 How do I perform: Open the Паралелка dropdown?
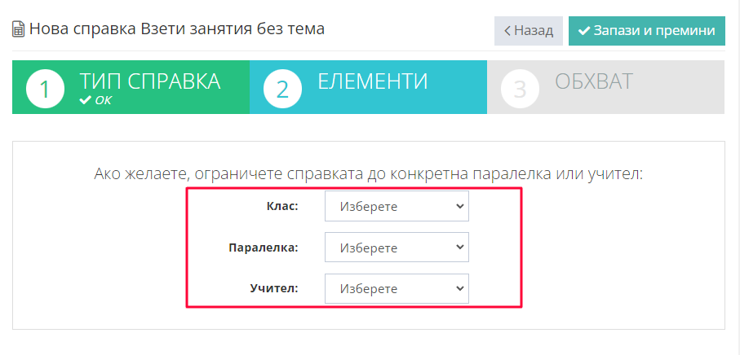click(x=397, y=248)
